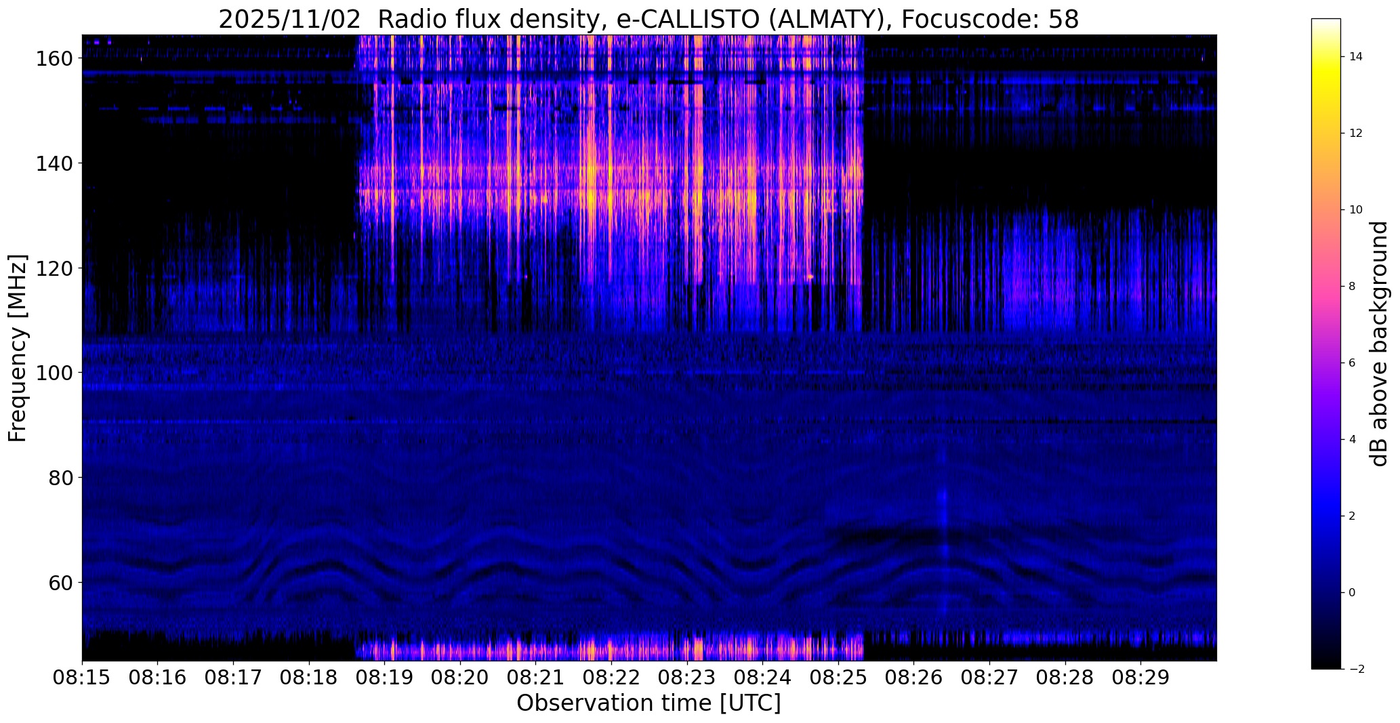The image size is (1400, 723).
Task: Click the colorbar tick value 6
Action: click(1353, 363)
